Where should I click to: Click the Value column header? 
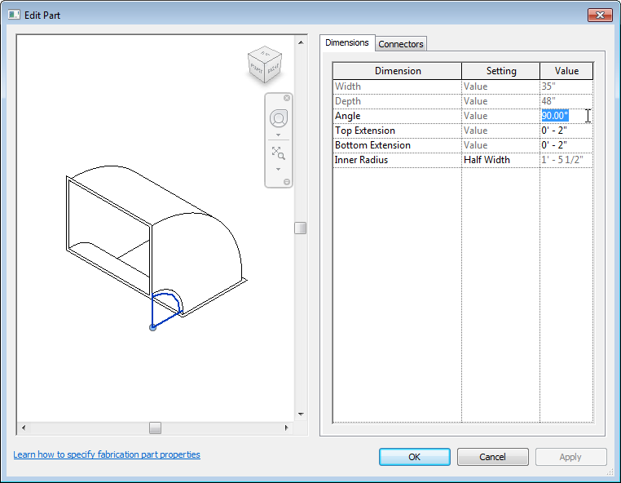(x=566, y=71)
